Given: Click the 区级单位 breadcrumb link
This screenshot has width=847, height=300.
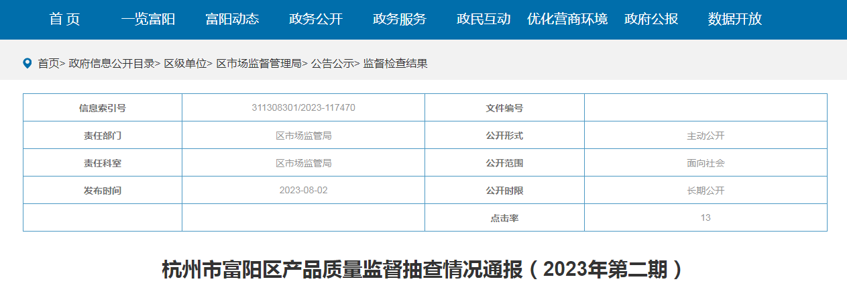Looking at the screenshot, I should coord(185,64).
